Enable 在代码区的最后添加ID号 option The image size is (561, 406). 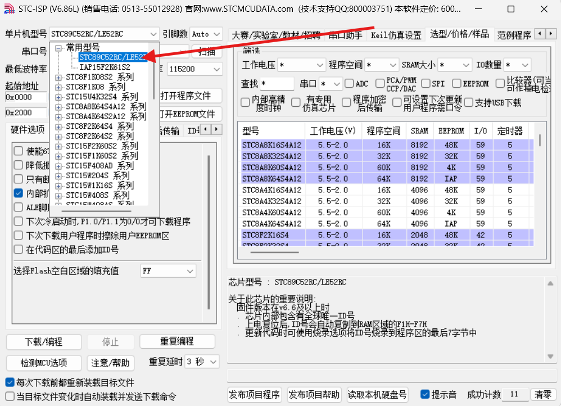[x=18, y=250]
